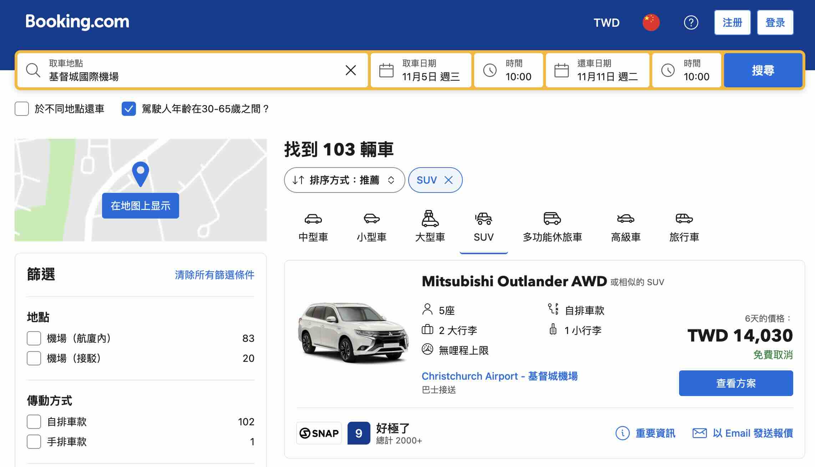815x467 pixels.
Task: Open pickup time 10:00 dropdown
Action: (x=508, y=70)
